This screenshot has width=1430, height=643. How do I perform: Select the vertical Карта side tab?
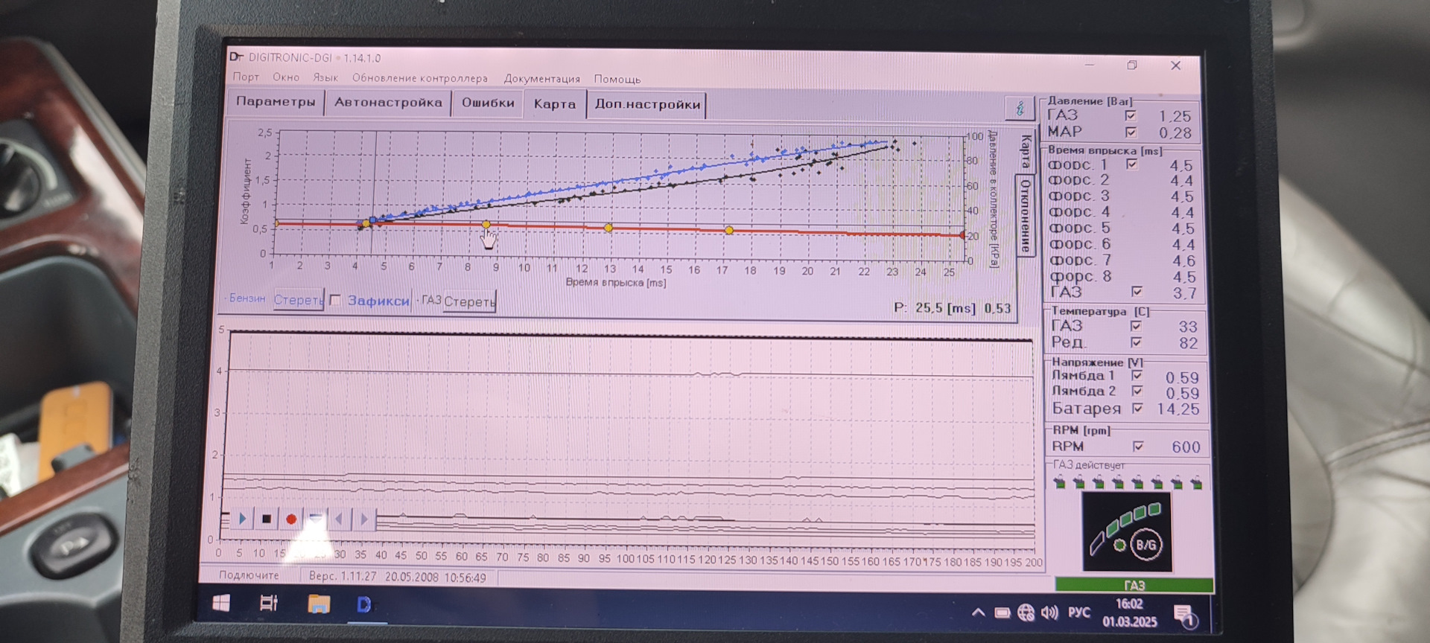(x=1026, y=151)
